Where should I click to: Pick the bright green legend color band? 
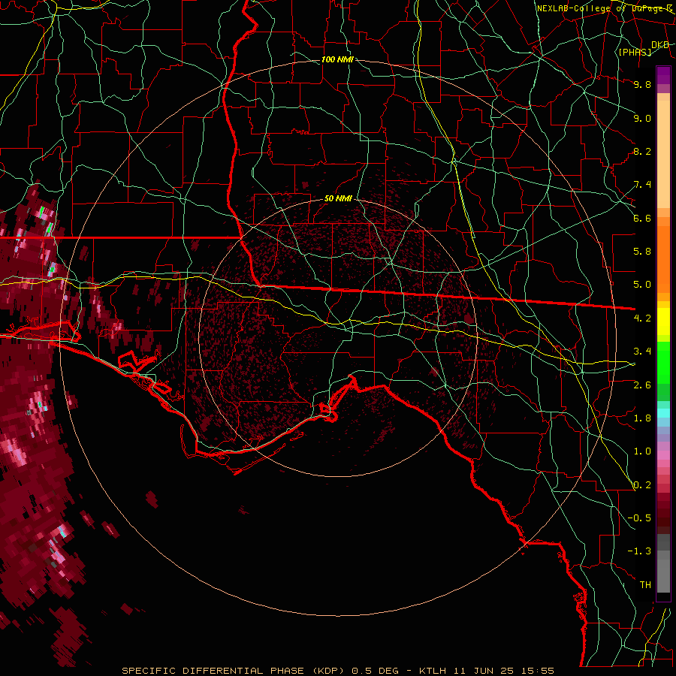point(663,363)
